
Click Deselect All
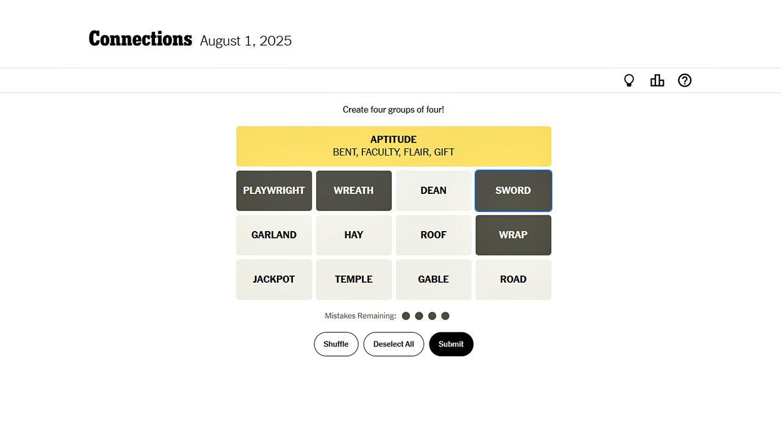click(x=394, y=344)
